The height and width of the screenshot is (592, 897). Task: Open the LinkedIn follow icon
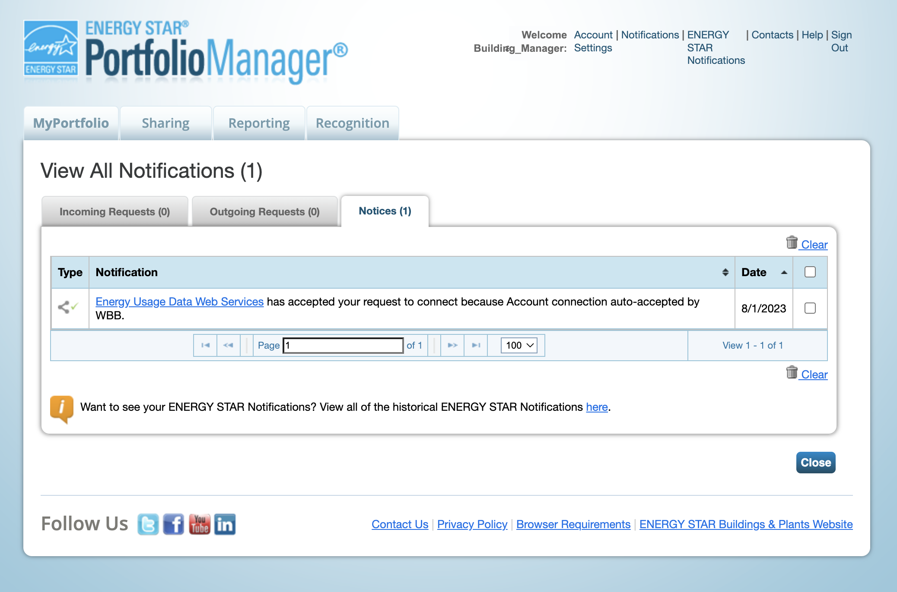[225, 524]
